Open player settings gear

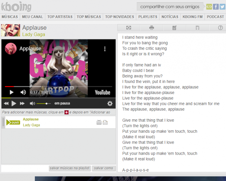pyautogui.click(x=110, y=104)
